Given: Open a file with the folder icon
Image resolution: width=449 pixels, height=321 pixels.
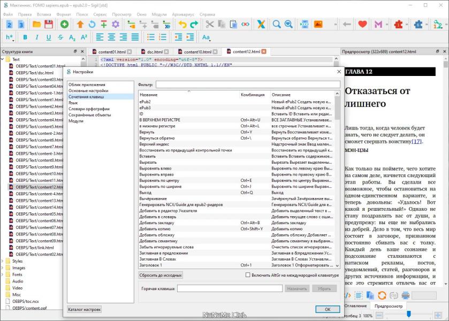Looking at the screenshot, I should (x=36, y=24).
